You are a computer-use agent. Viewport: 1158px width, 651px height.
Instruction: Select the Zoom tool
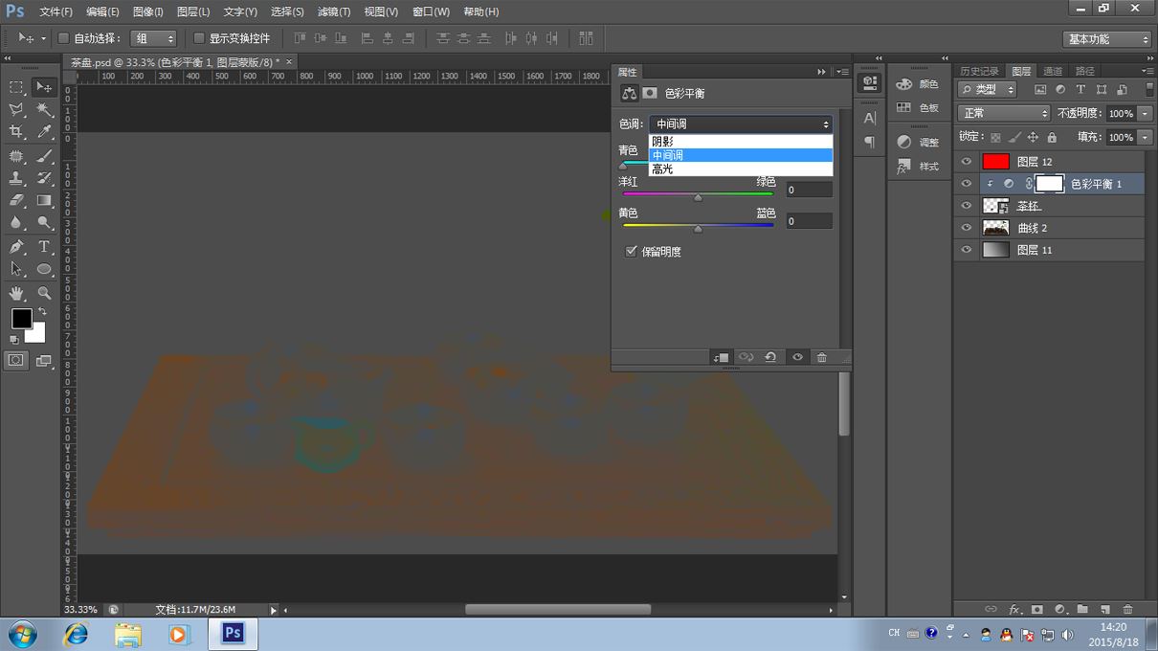(x=44, y=293)
